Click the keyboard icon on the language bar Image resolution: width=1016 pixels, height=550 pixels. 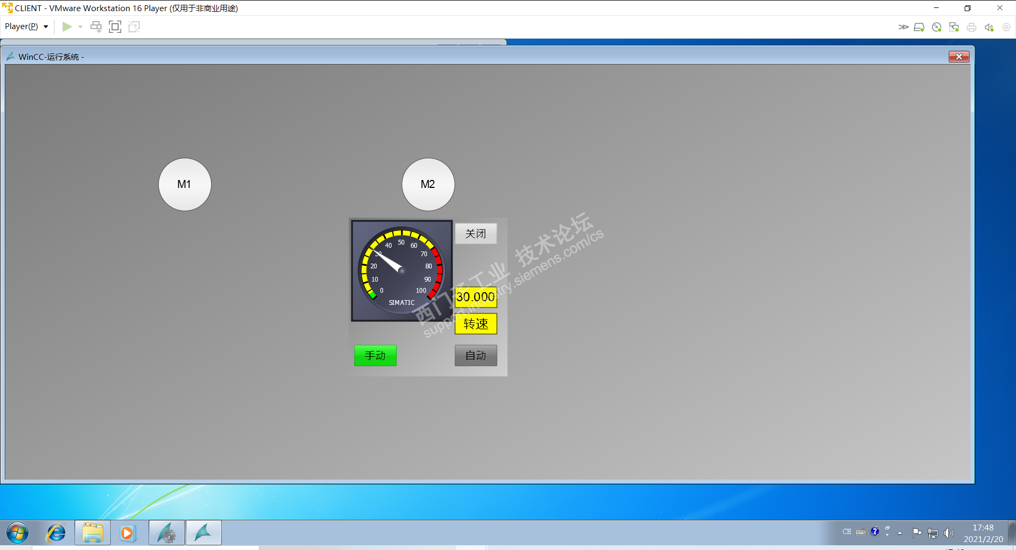[861, 533]
